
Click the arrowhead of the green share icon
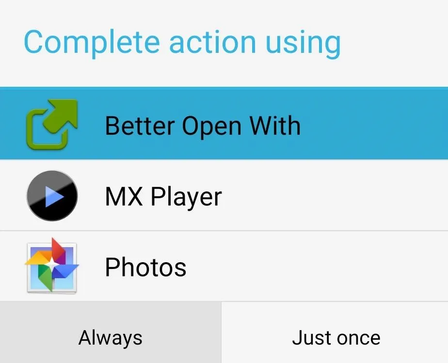pyautogui.click(x=64, y=112)
